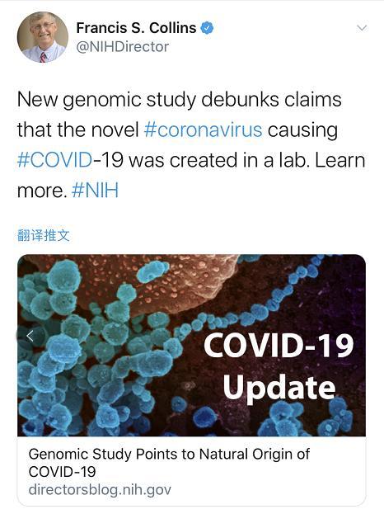This screenshot has height=528, width=384.
Task: Visit the directorsblog.nih.gov link
Action: click(100, 489)
